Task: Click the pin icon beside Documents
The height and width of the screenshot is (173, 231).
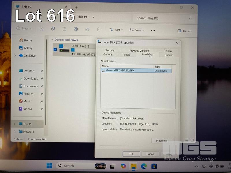Action: [42, 86]
